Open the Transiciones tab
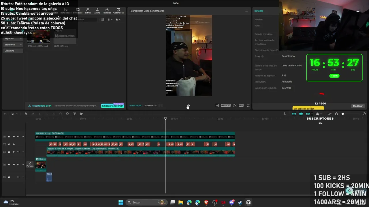The image size is (369, 207). click(66, 11)
